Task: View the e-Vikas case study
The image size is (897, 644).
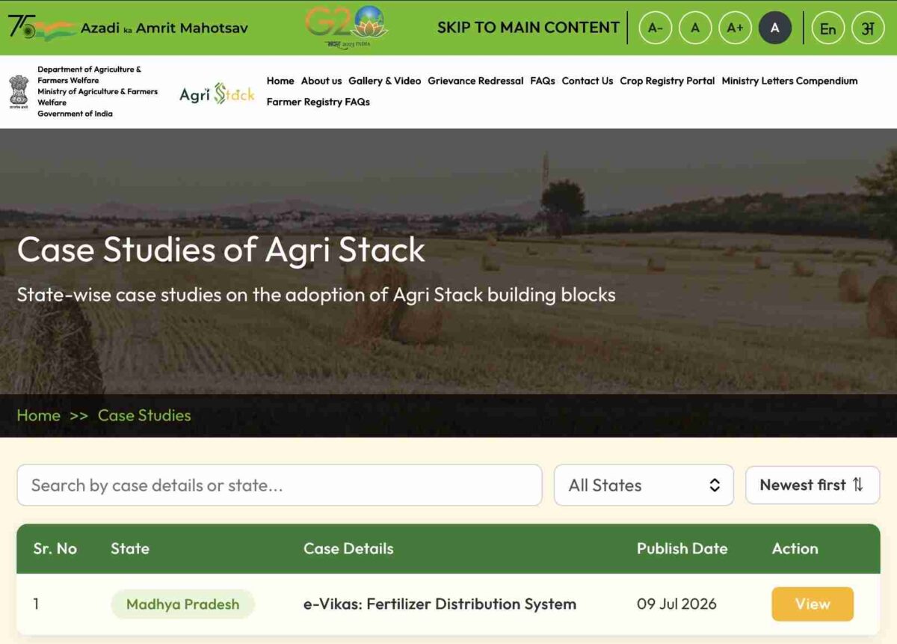Action: click(x=813, y=604)
